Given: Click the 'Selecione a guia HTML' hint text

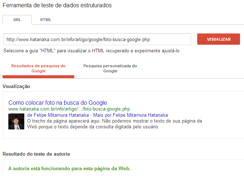Looking at the screenshot, I should tap(92, 51).
